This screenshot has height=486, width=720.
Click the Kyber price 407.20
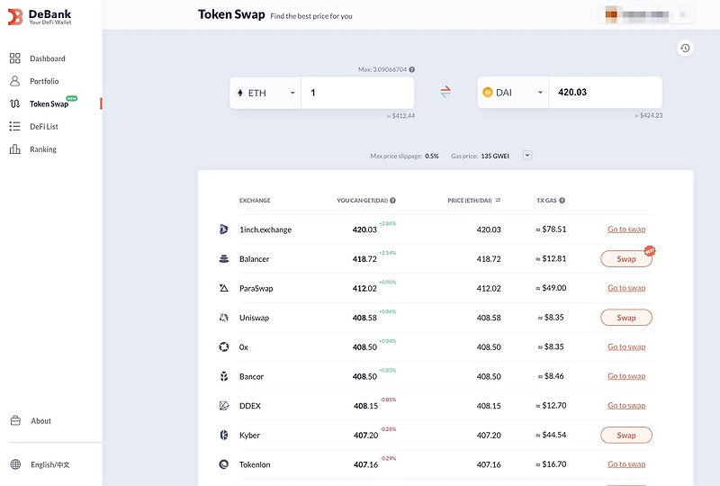[489, 435]
